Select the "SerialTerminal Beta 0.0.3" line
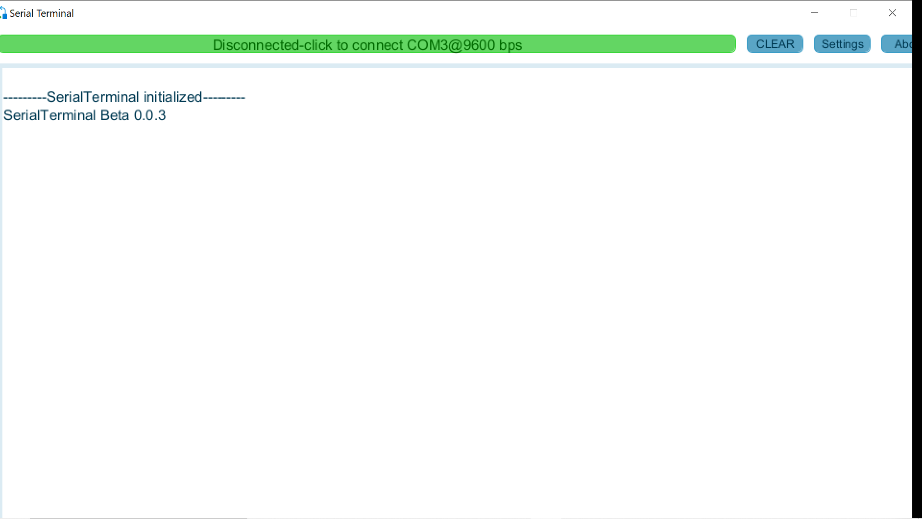The height and width of the screenshot is (519, 922). (x=85, y=115)
